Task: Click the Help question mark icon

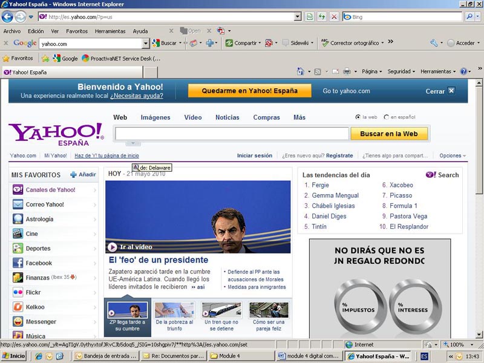Action: click(463, 71)
